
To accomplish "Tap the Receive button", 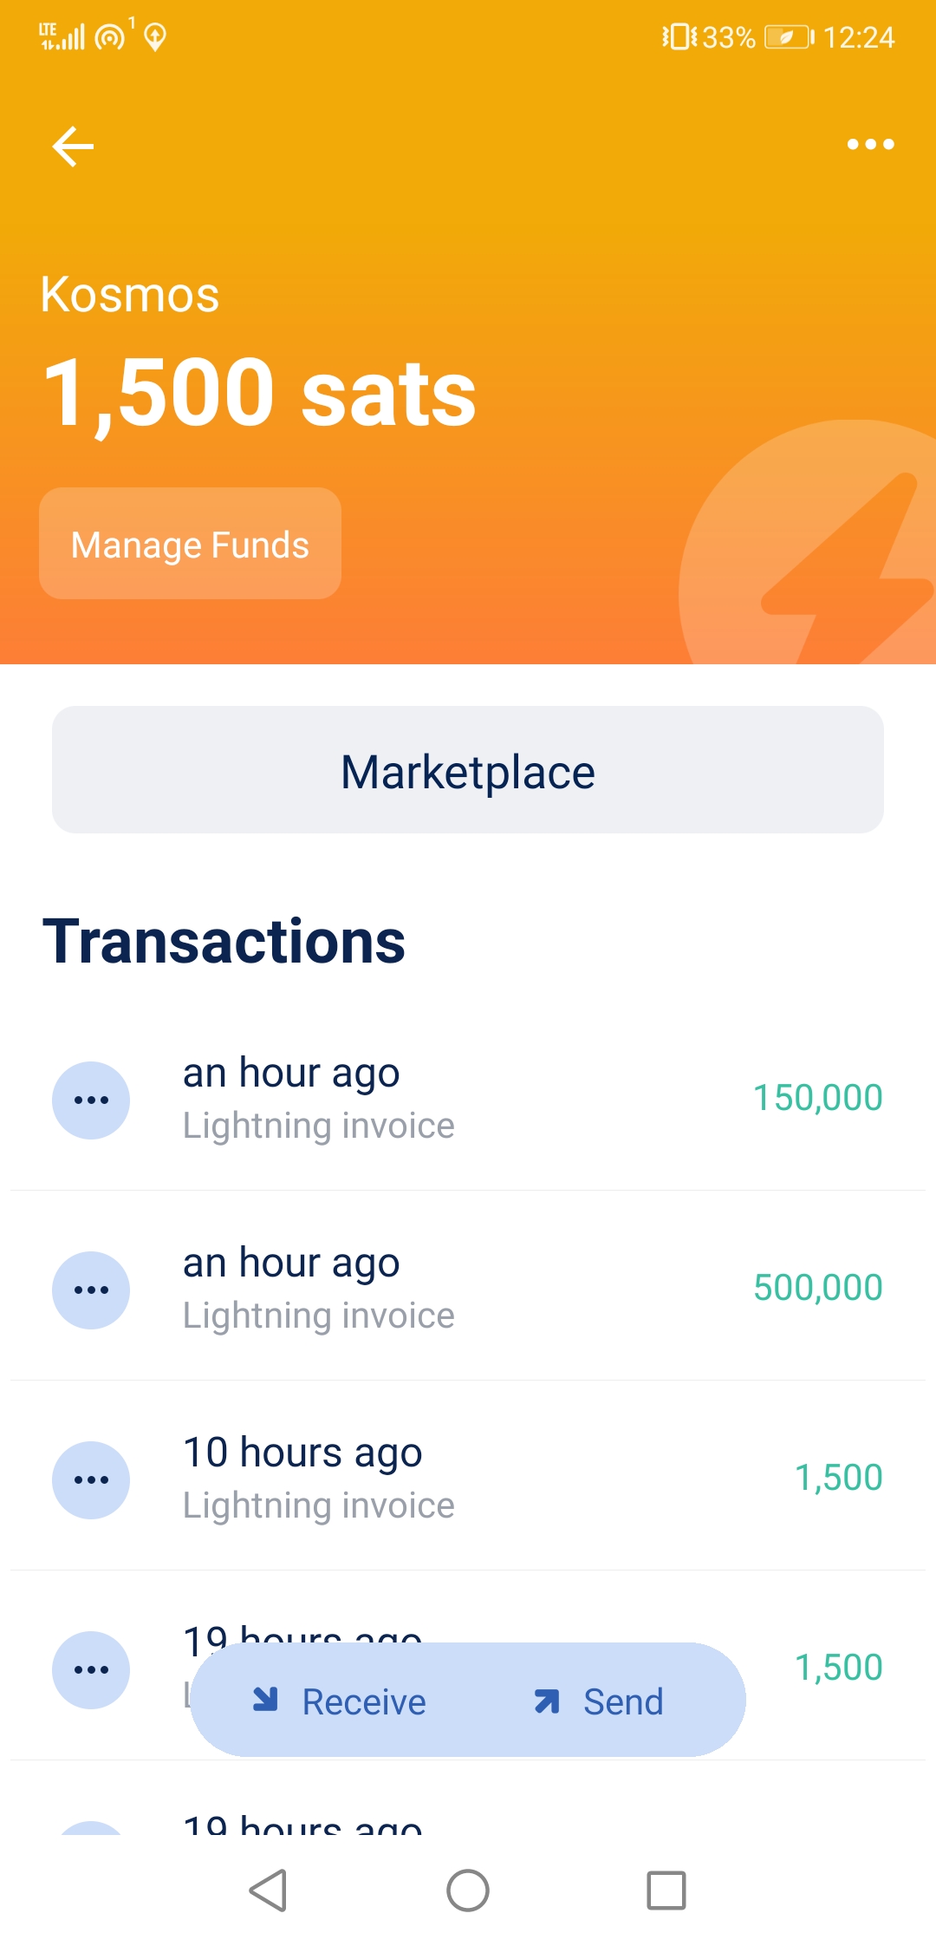I will [x=340, y=1701].
